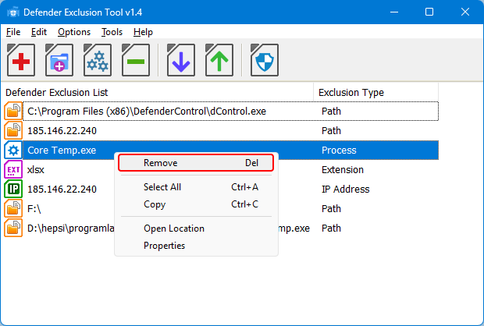The width and height of the screenshot is (484, 326).
Task: Click the green minus Remove toolbar icon
Action: 136,60
